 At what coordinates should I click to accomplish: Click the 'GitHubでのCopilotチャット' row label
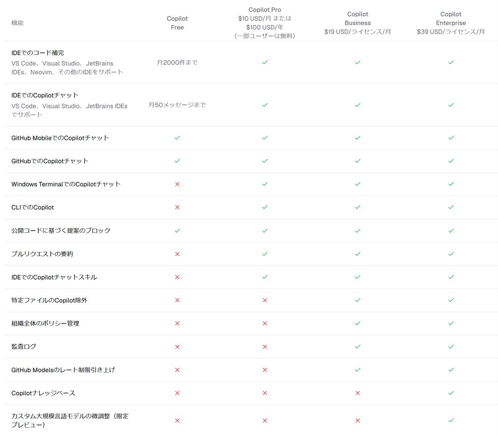click(x=50, y=161)
